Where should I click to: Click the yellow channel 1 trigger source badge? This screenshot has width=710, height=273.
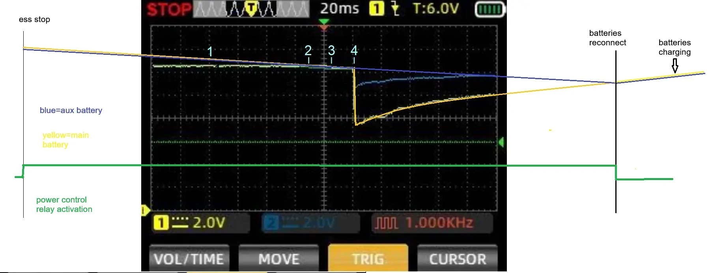(x=376, y=8)
